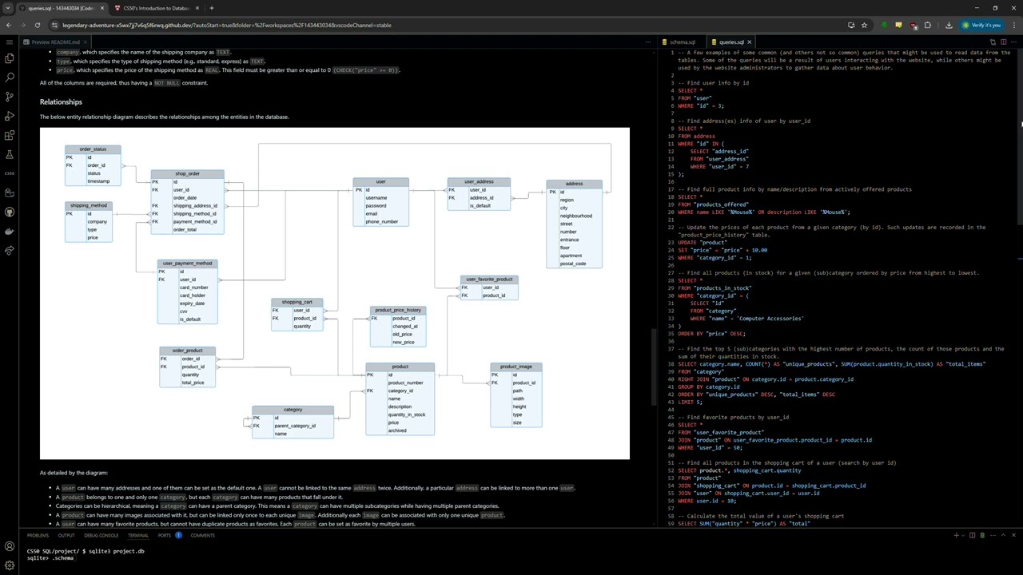Bookmark this page with star icon

[x=864, y=25]
